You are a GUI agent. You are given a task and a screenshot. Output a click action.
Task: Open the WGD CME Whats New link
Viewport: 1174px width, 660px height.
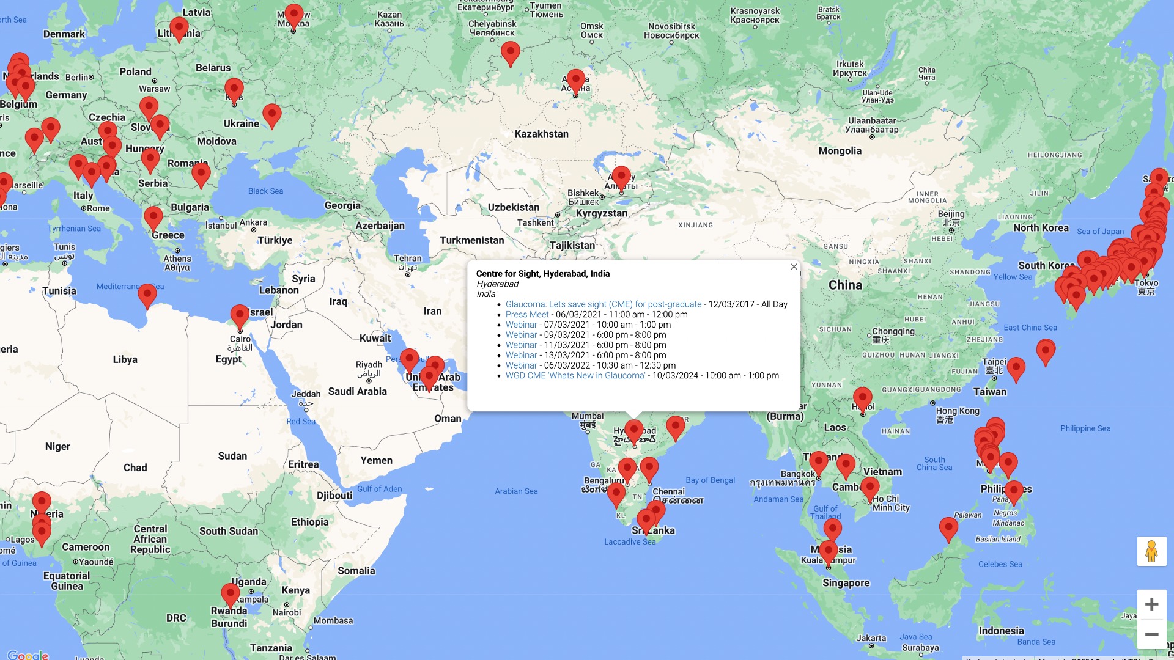coord(575,376)
